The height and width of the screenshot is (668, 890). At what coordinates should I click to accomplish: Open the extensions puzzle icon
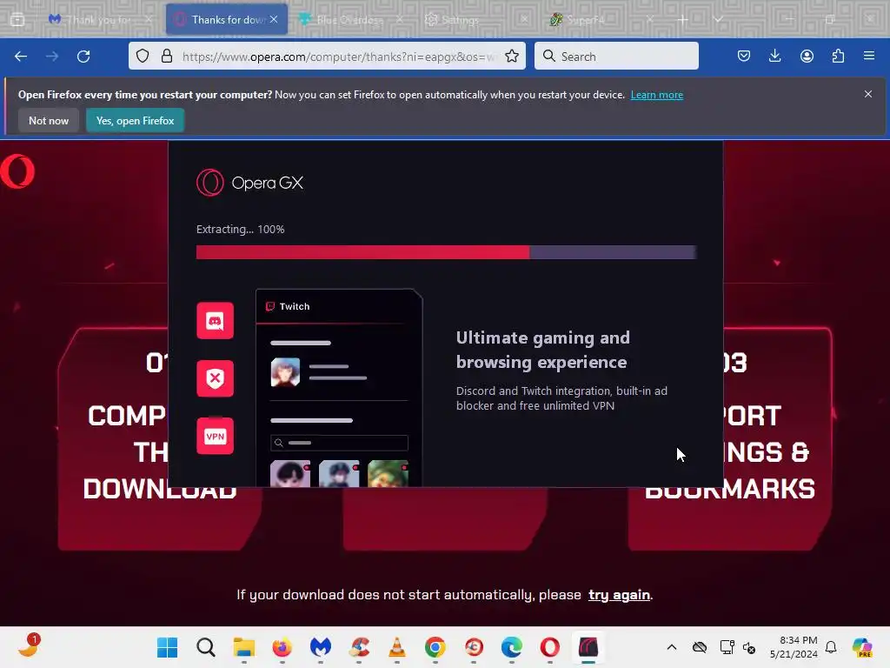(x=838, y=57)
